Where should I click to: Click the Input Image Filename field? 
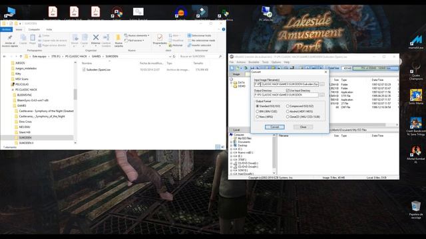(286, 84)
